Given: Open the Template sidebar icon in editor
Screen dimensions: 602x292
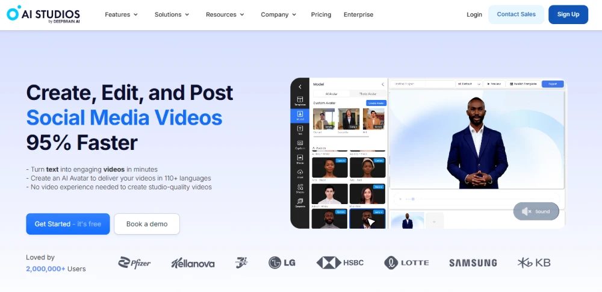Looking at the screenshot, I should (300, 101).
